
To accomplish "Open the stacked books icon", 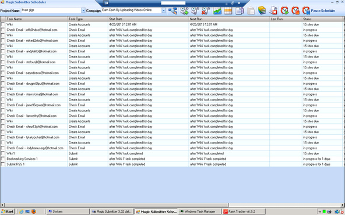I will 262,10.
